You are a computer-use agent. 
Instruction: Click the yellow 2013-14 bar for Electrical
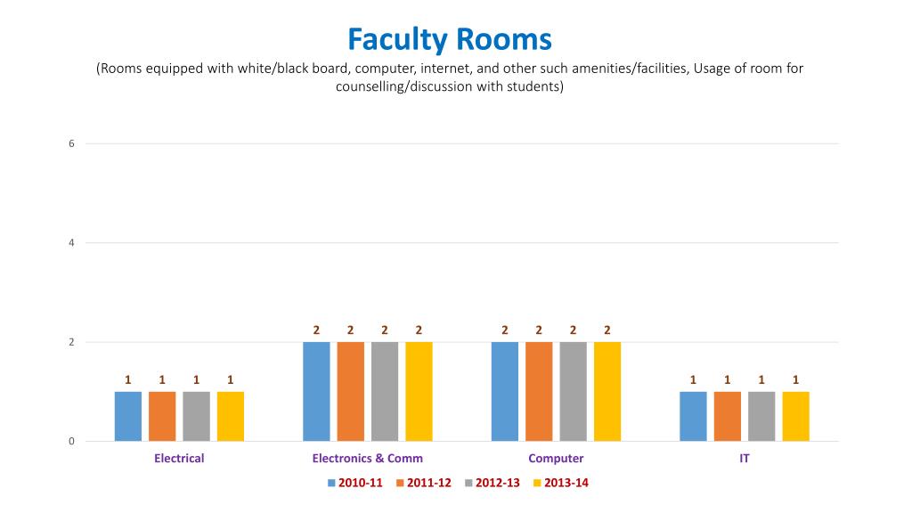coord(231,417)
